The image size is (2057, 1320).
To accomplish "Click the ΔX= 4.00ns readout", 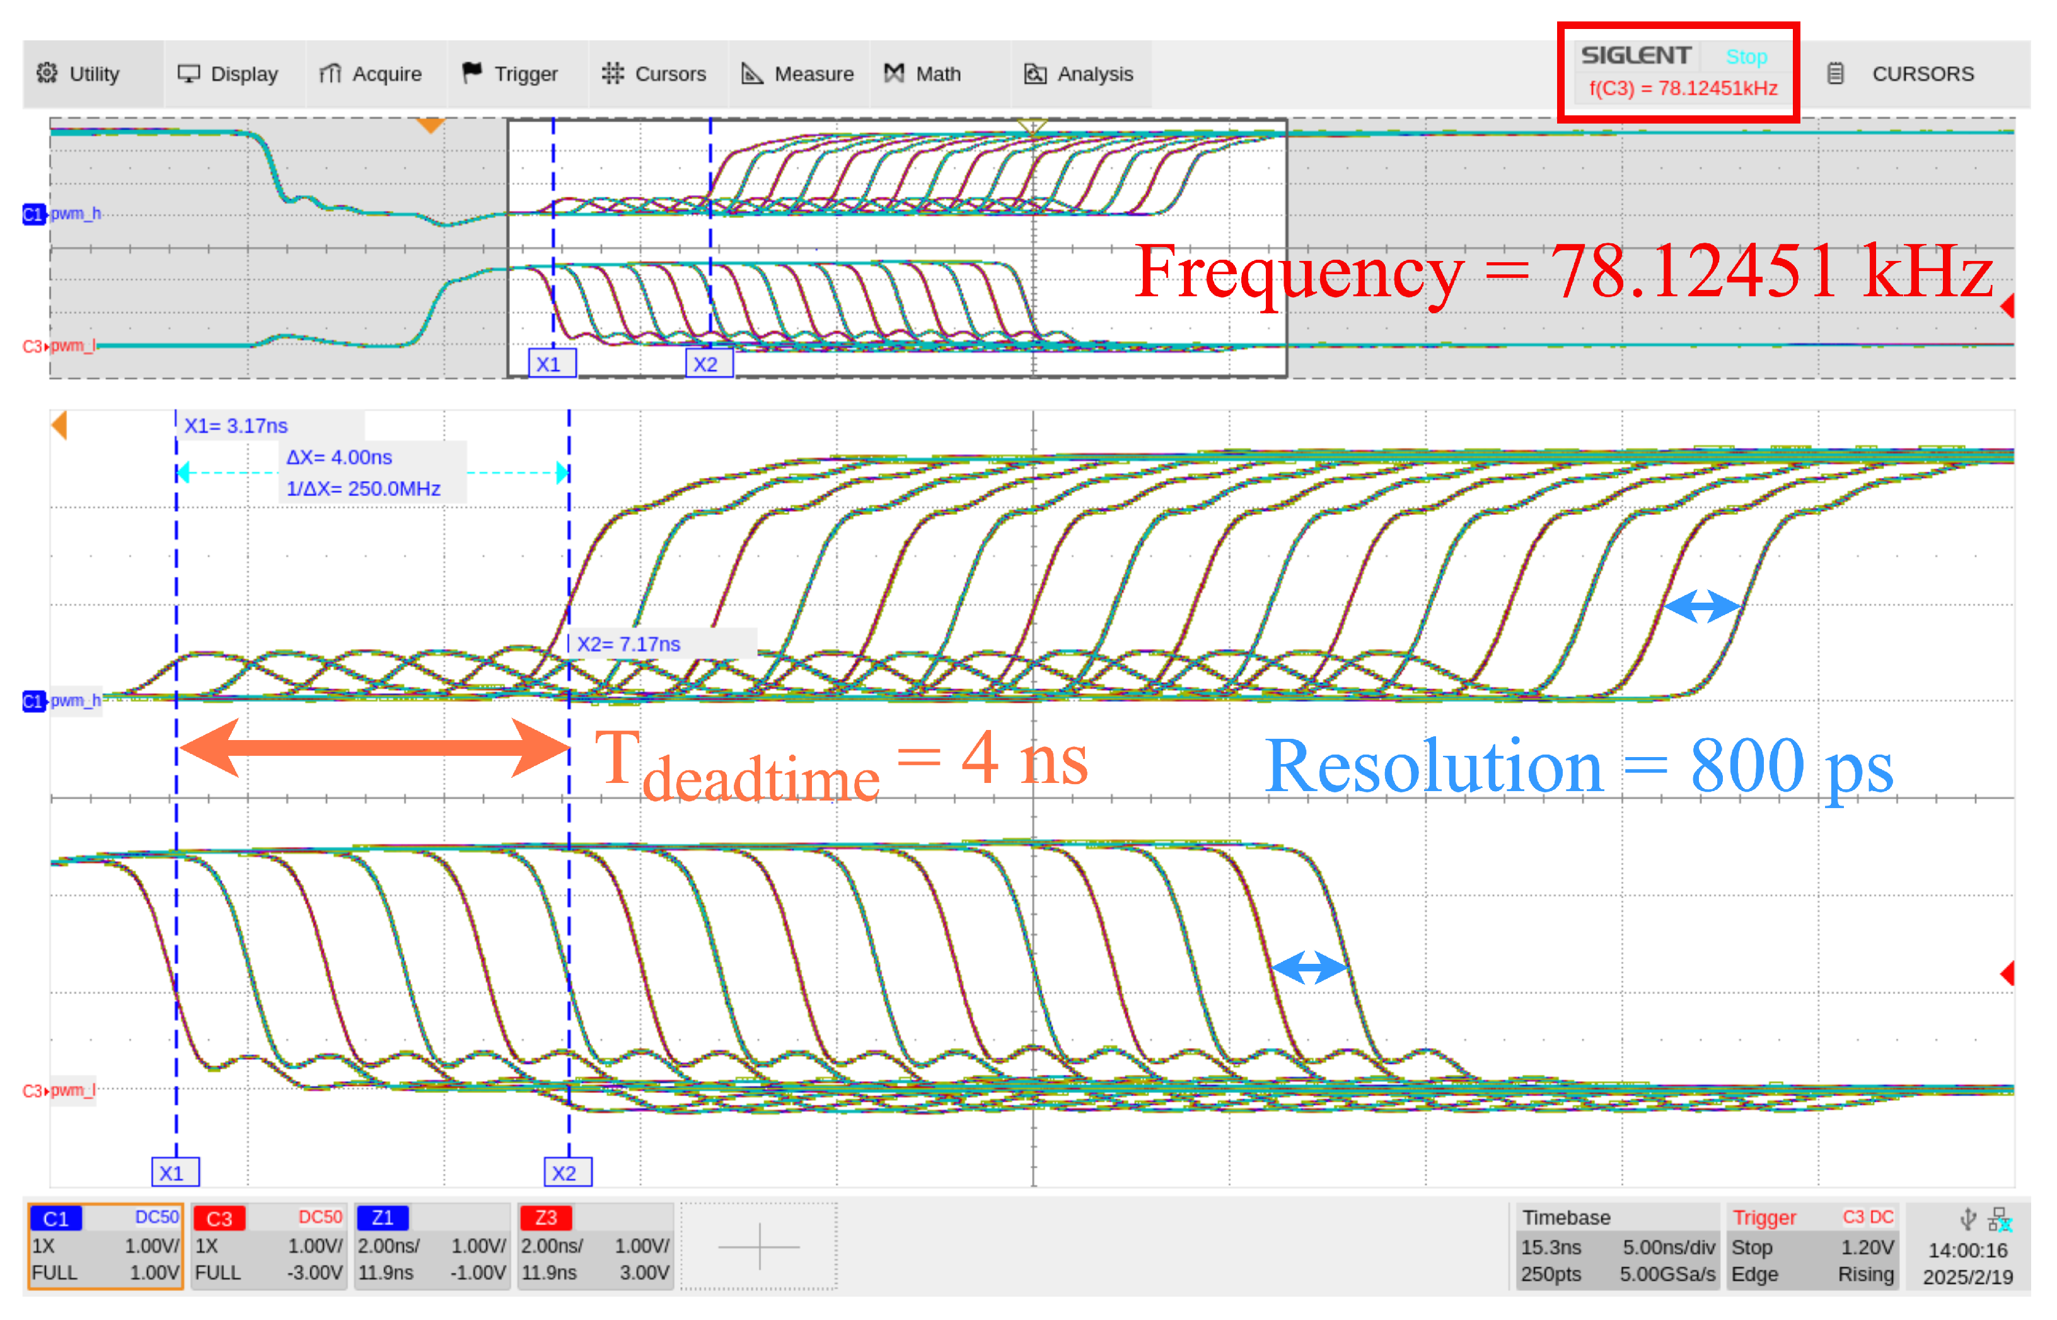I will pyautogui.click(x=339, y=457).
